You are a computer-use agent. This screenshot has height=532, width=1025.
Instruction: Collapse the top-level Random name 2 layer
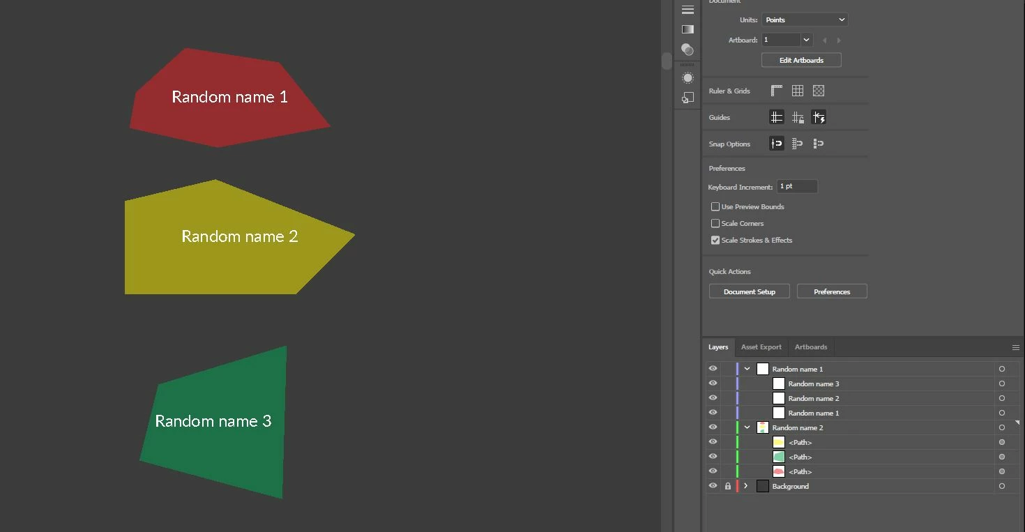tap(747, 427)
